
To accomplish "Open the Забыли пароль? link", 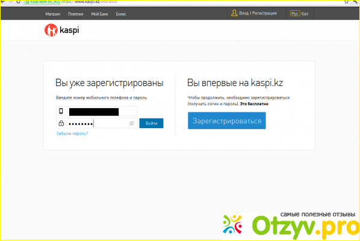I will [72, 133].
